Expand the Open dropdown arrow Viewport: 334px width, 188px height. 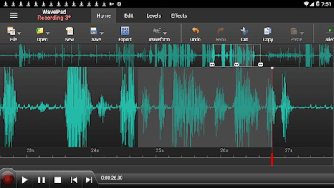pos(48,33)
